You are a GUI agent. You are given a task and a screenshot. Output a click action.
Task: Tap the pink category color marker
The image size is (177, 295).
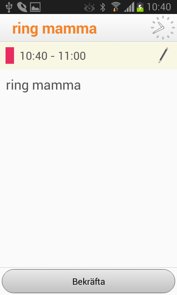click(10, 56)
